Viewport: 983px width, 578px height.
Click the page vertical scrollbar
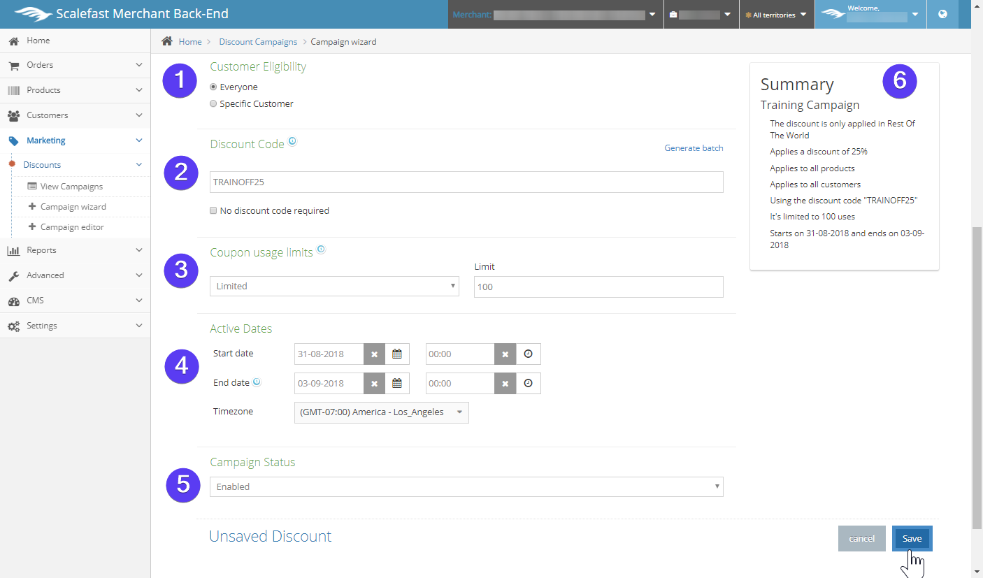pos(977,377)
